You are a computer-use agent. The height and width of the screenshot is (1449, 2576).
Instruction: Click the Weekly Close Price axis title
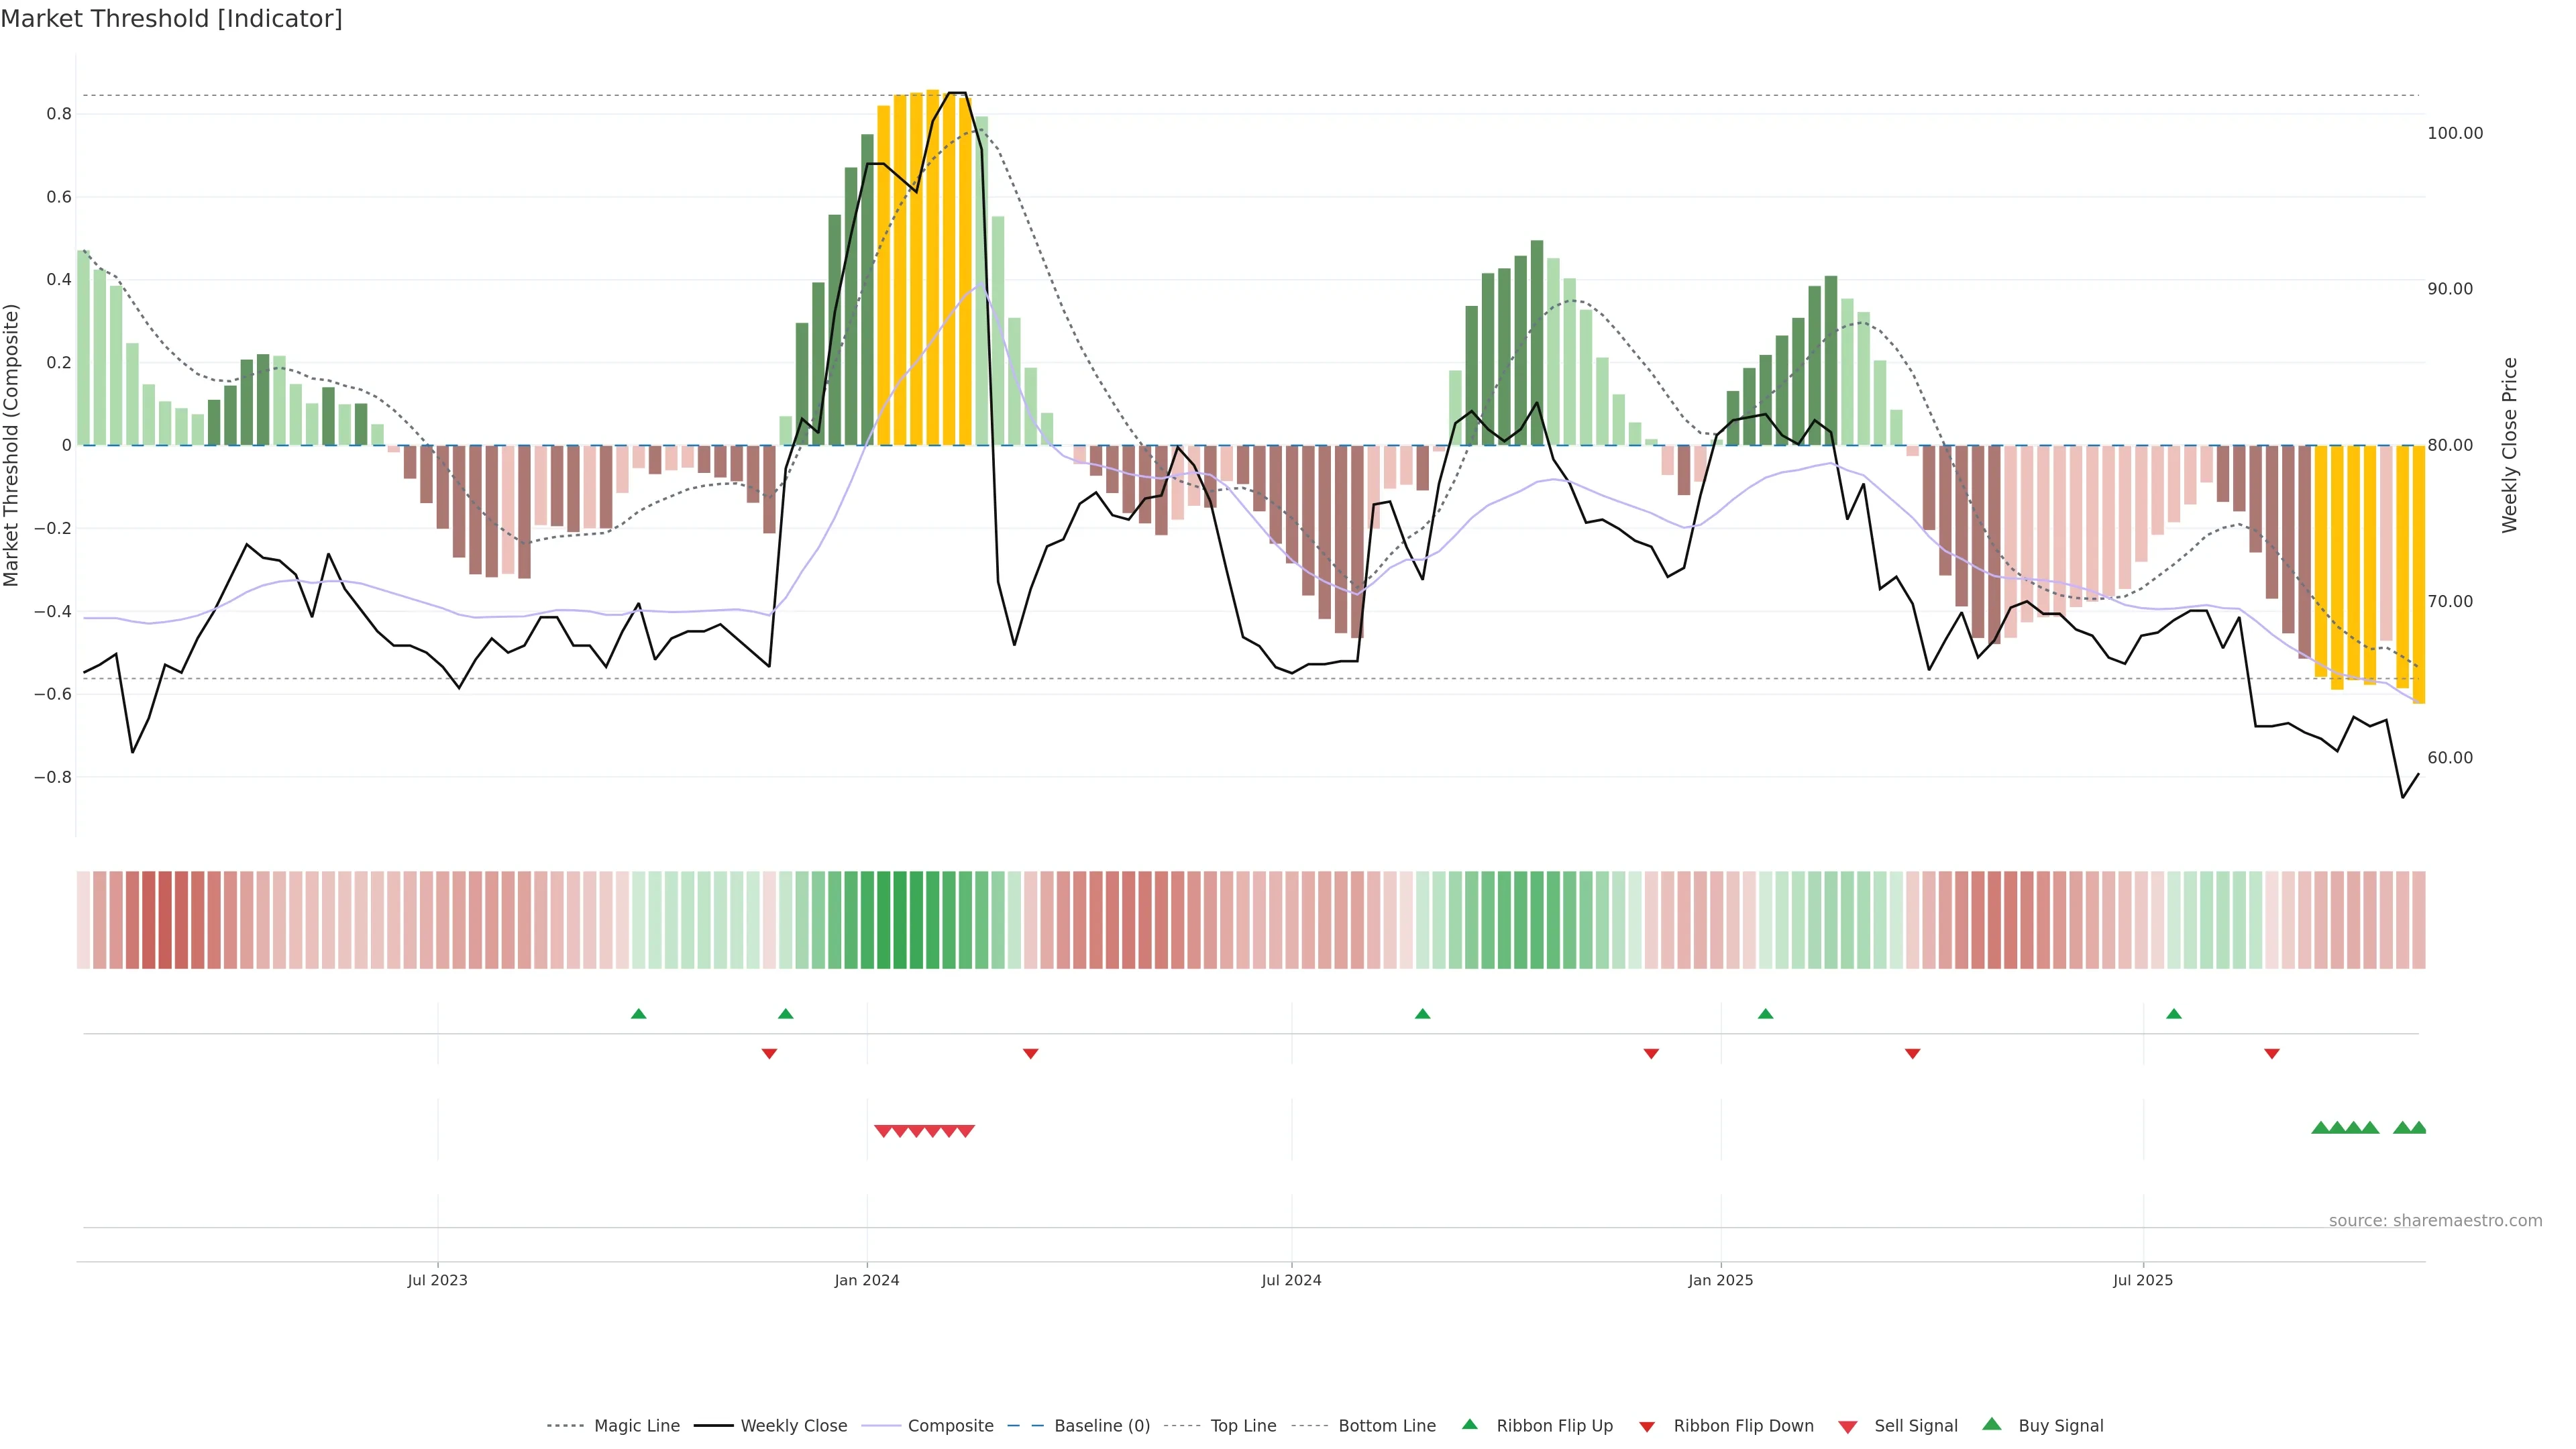coord(2510,445)
